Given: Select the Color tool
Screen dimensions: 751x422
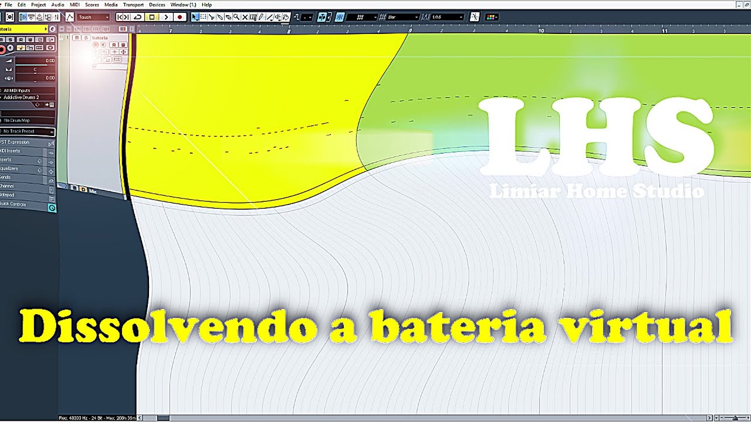Looking at the screenshot, I should [x=286, y=17].
